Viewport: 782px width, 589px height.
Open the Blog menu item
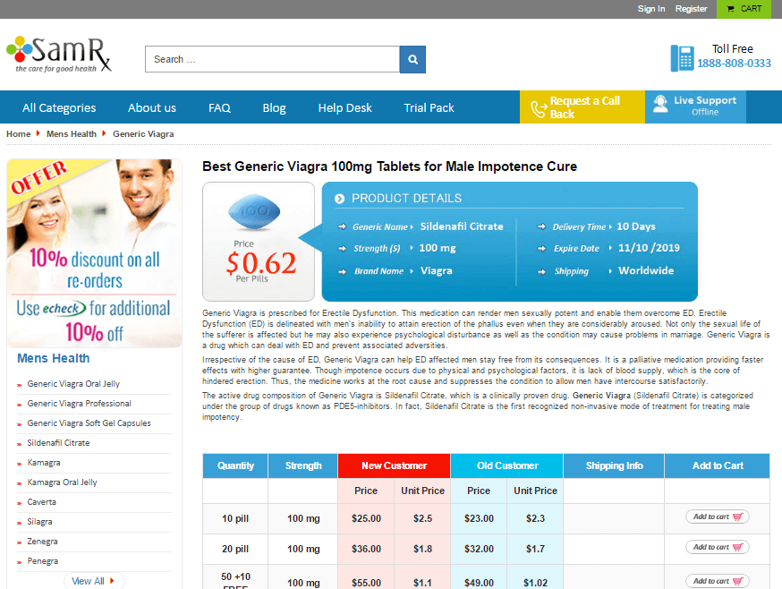coord(274,107)
